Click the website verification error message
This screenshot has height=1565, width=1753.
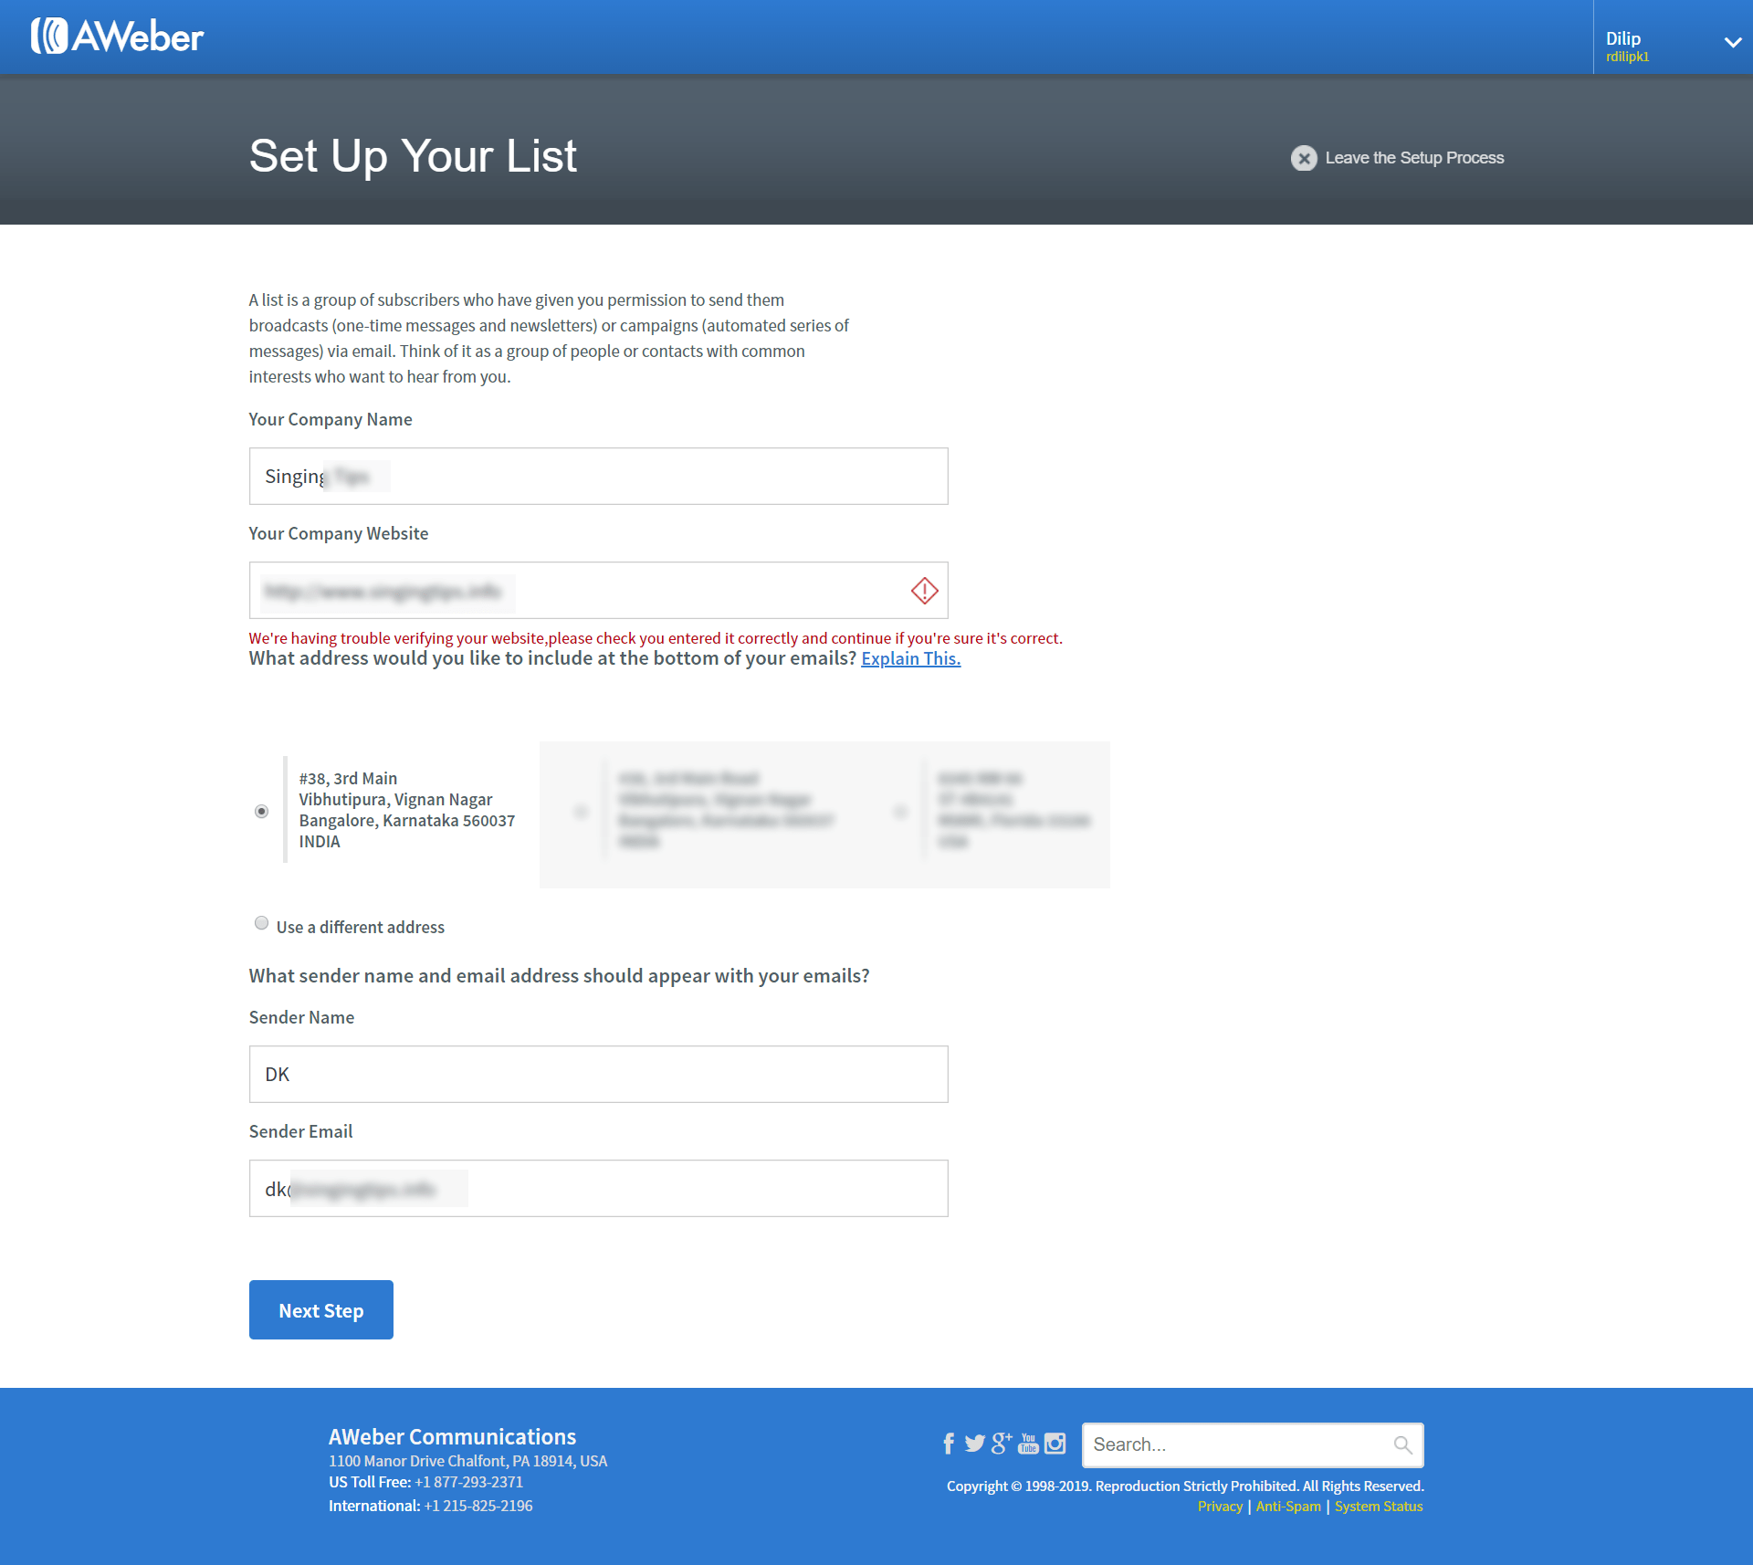[656, 638]
